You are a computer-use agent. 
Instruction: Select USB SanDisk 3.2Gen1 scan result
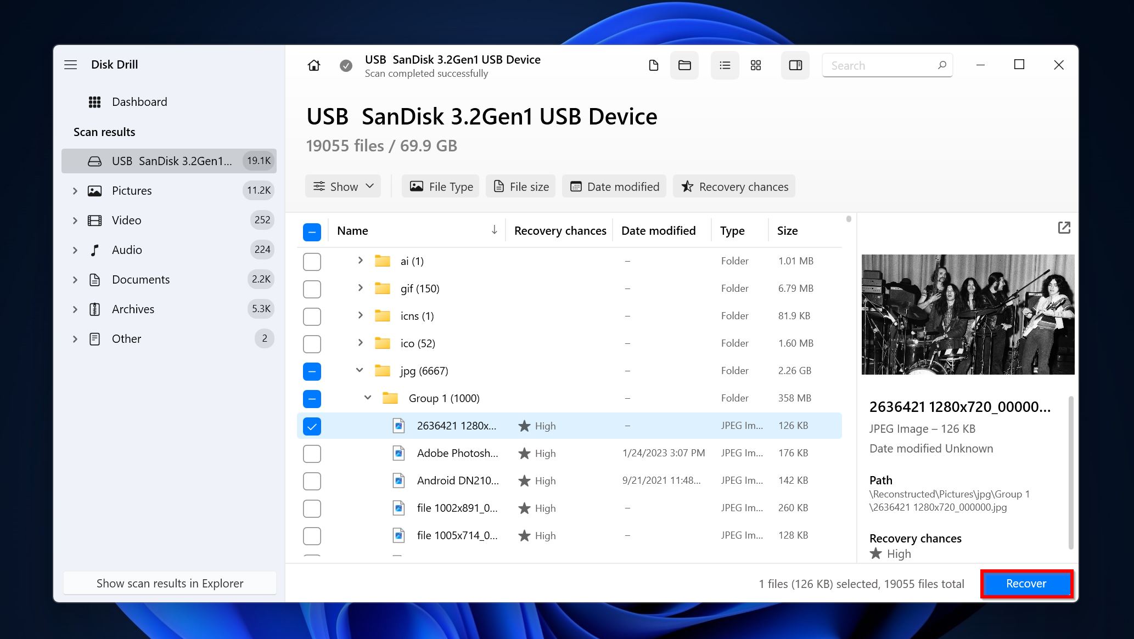(169, 161)
